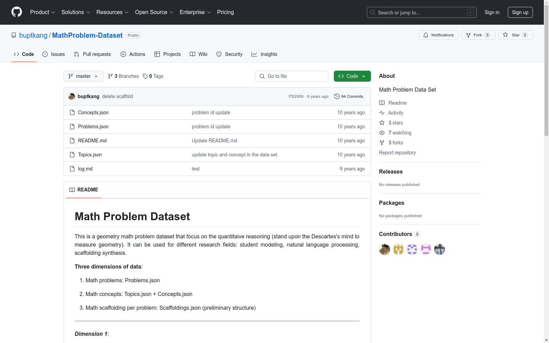The width and height of the screenshot is (549, 343).
Task: Open the master branch selector
Action: click(x=83, y=76)
